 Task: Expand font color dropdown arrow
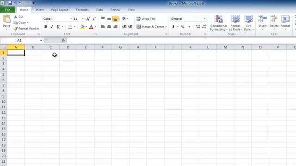(95, 27)
